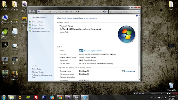This screenshot has height=100, width=178.
Task: Select the Need For Speed shortcut
Action: 5,34
